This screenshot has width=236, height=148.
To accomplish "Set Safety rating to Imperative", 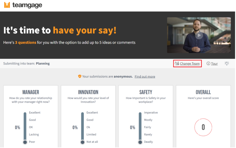I will 151,113.
